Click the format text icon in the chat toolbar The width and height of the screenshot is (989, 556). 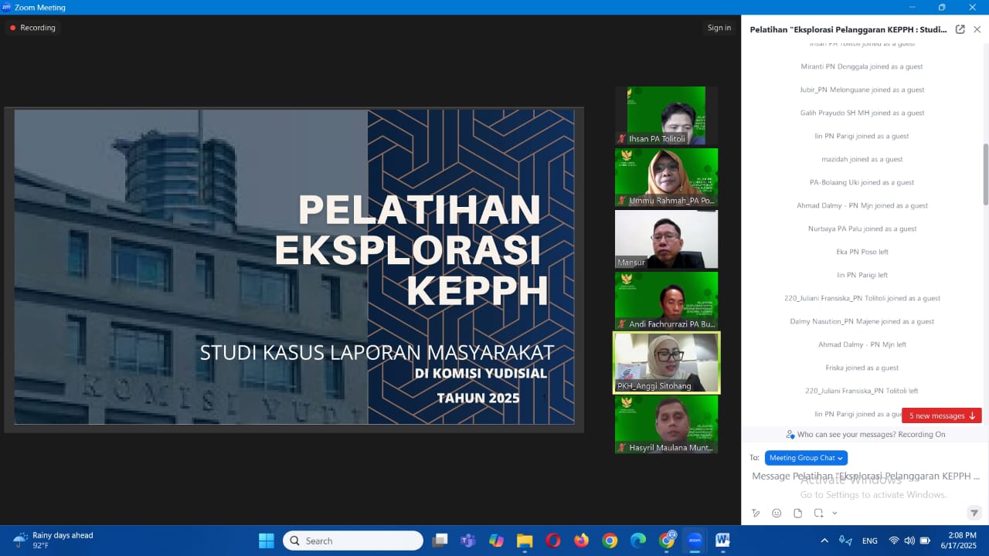click(756, 513)
